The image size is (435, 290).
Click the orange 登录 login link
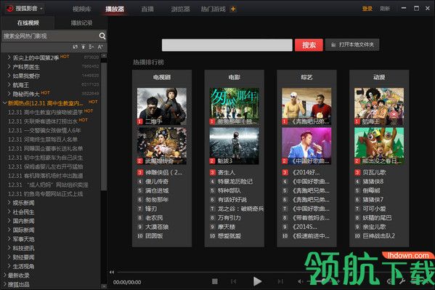click(x=367, y=9)
